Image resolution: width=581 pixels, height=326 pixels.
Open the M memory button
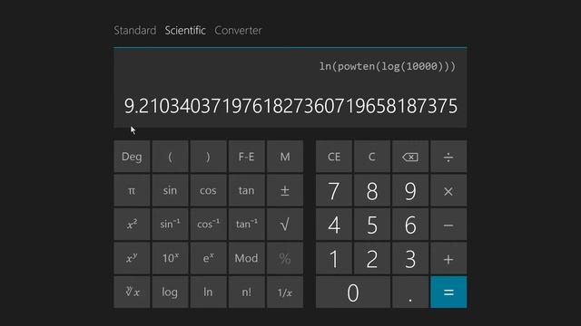coord(284,157)
